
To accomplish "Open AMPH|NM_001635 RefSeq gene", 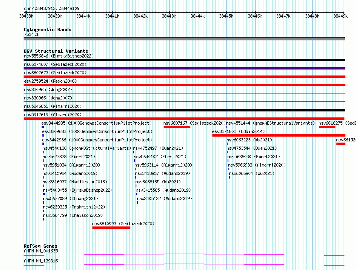I will 41,251.
